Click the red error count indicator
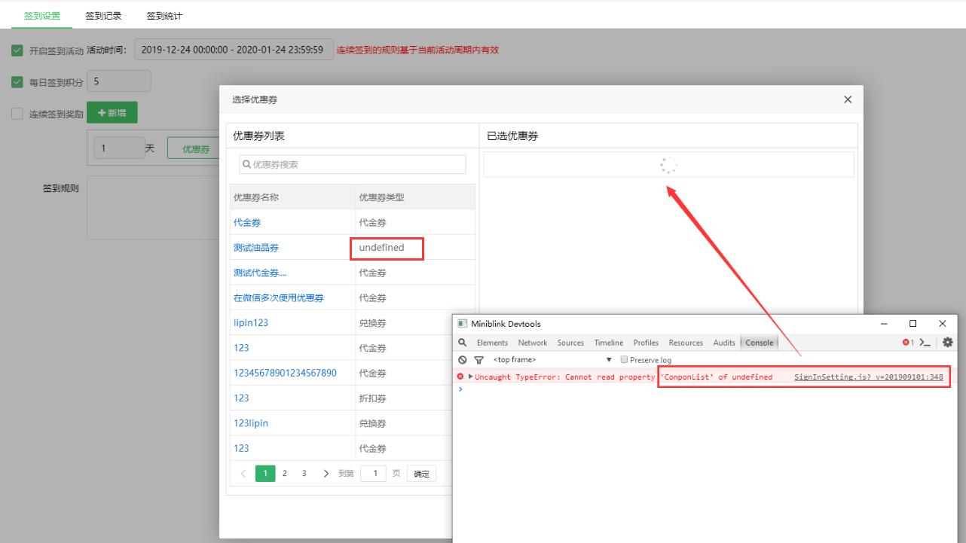966x543 pixels. [x=908, y=343]
